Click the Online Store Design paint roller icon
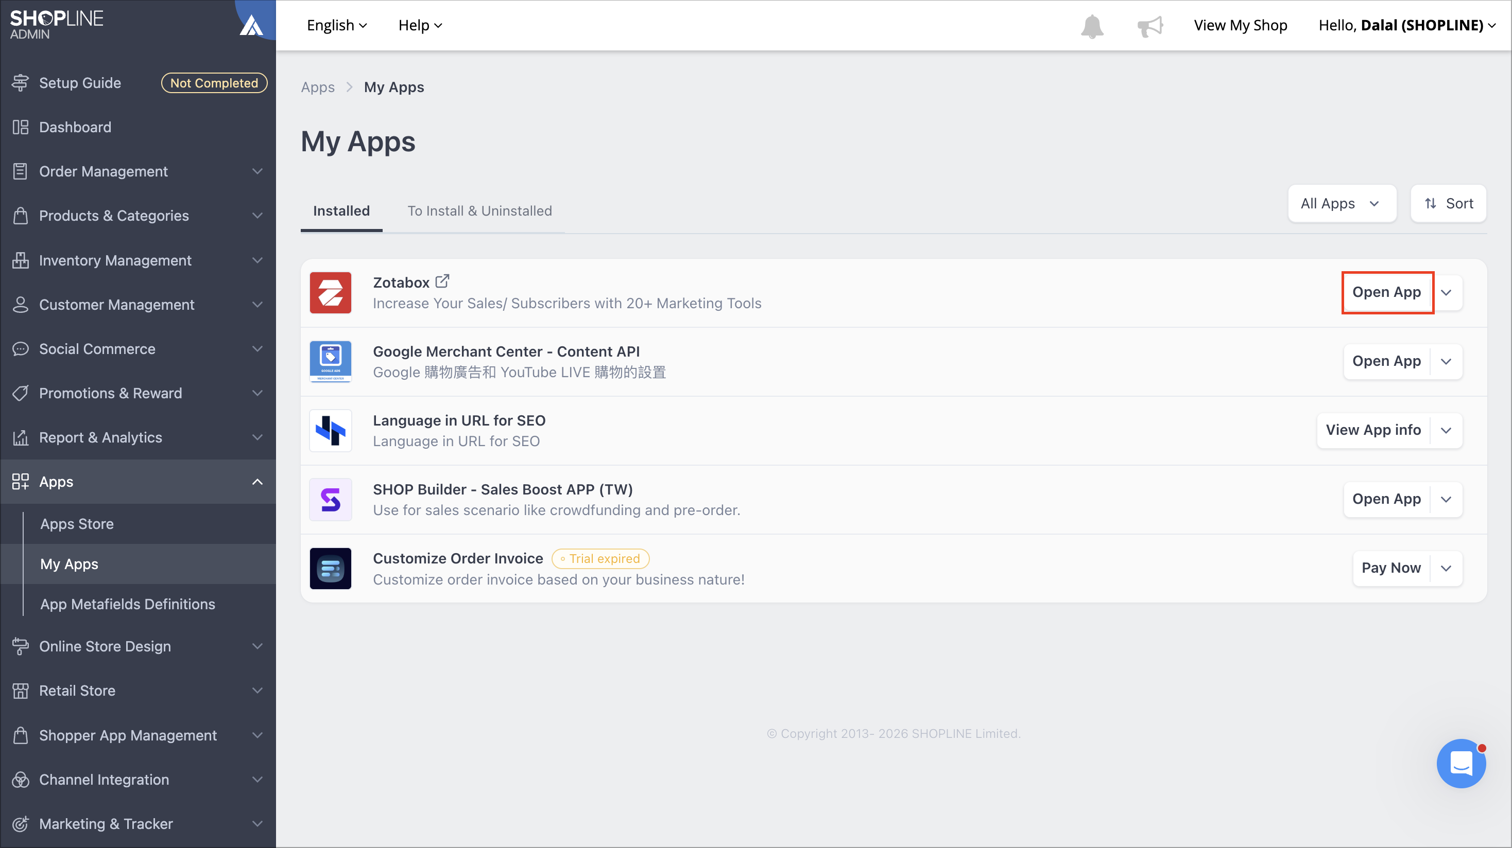The height and width of the screenshot is (848, 1512). pyautogui.click(x=21, y=646)
